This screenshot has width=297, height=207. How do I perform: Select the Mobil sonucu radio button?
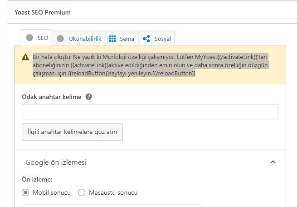[25, 192]
